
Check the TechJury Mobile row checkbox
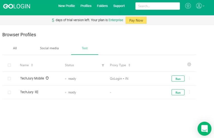click(9, 79)
